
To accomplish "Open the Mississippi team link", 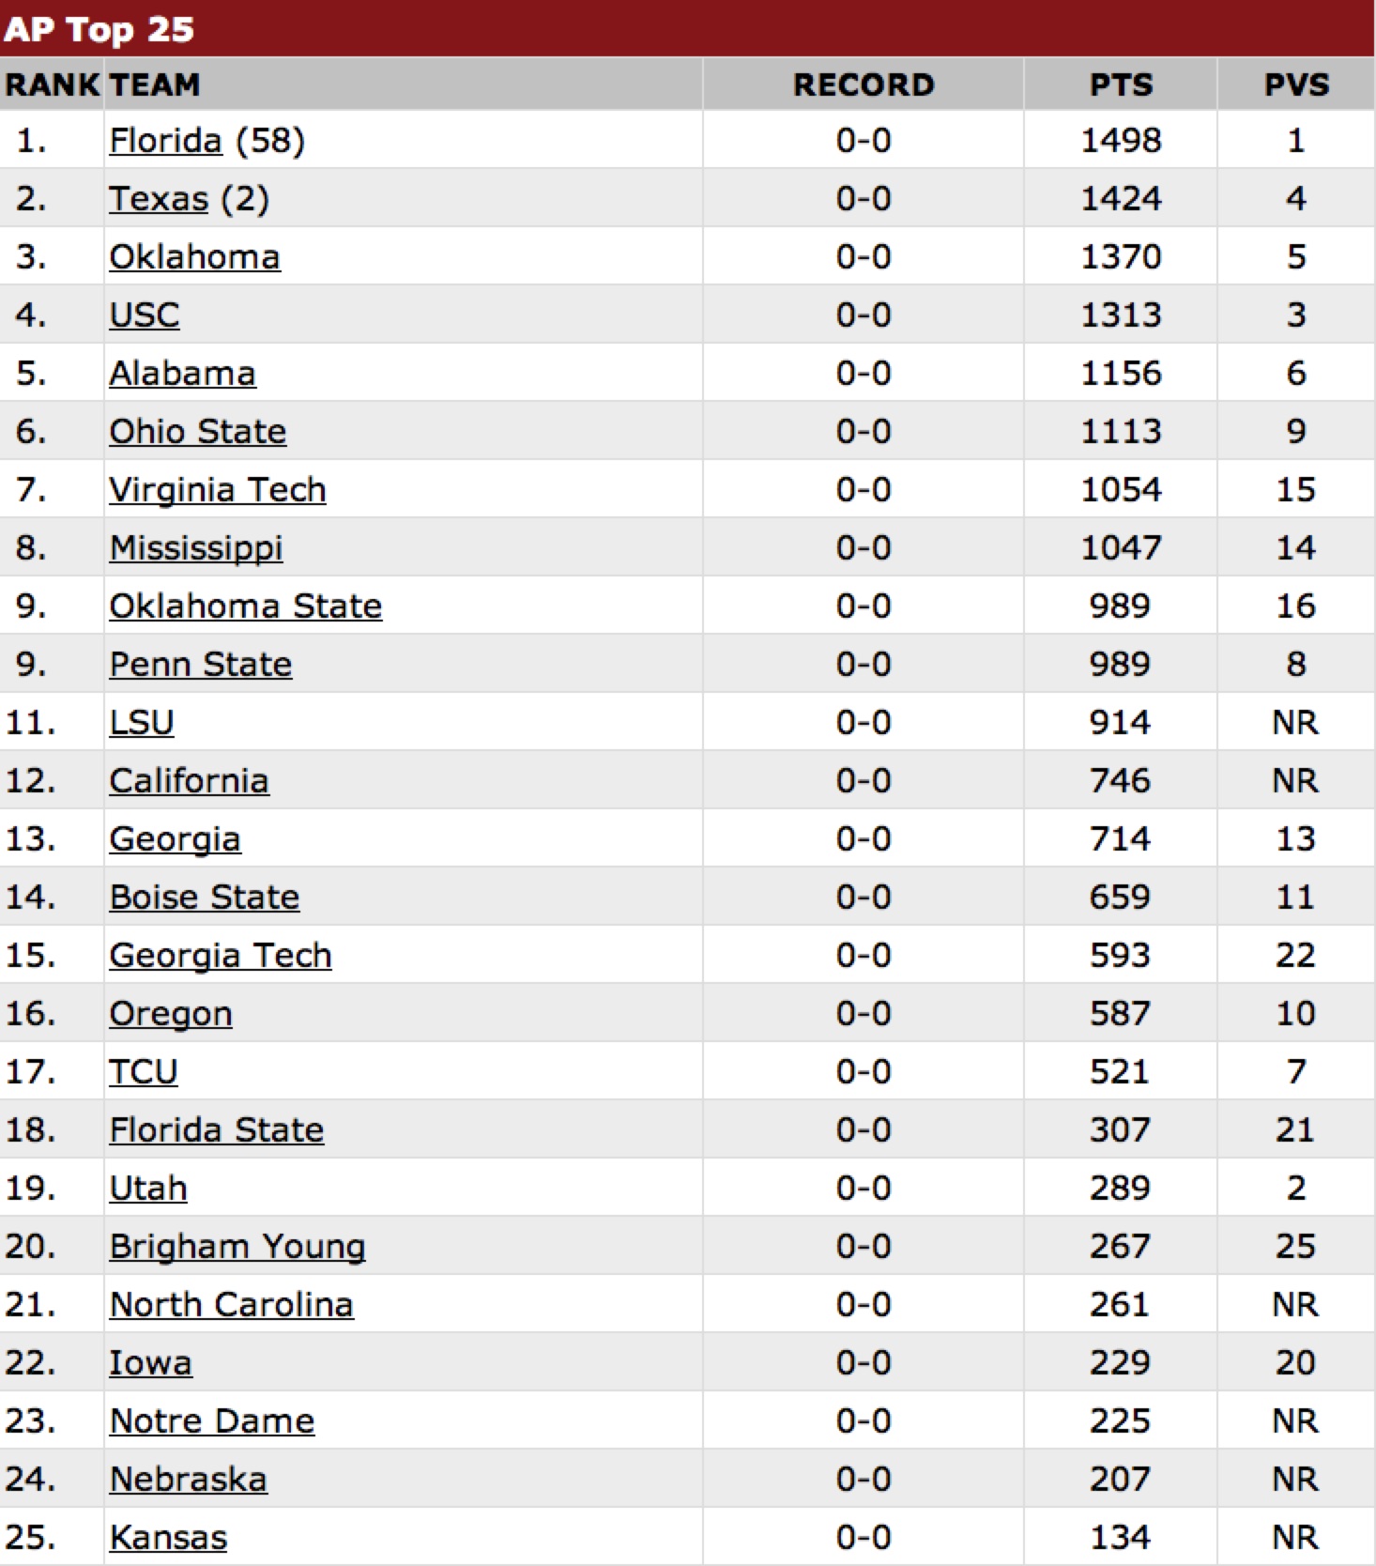I will tap(195, 547).
